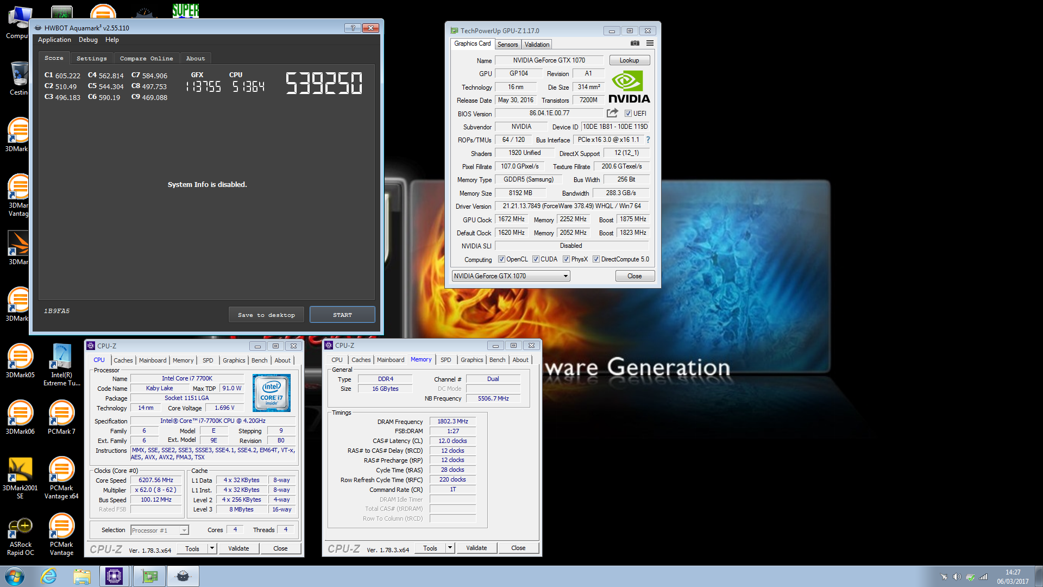Switch to CPU-Z taskbar icon
Screen dimensions: 1043x587
114,576
